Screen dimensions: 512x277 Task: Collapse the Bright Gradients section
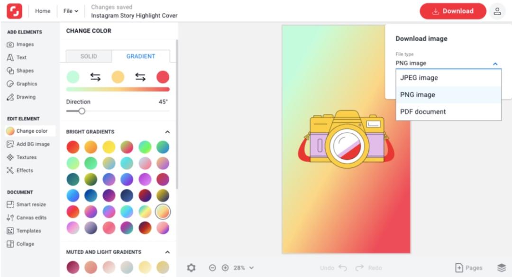(x=167, y=132)
